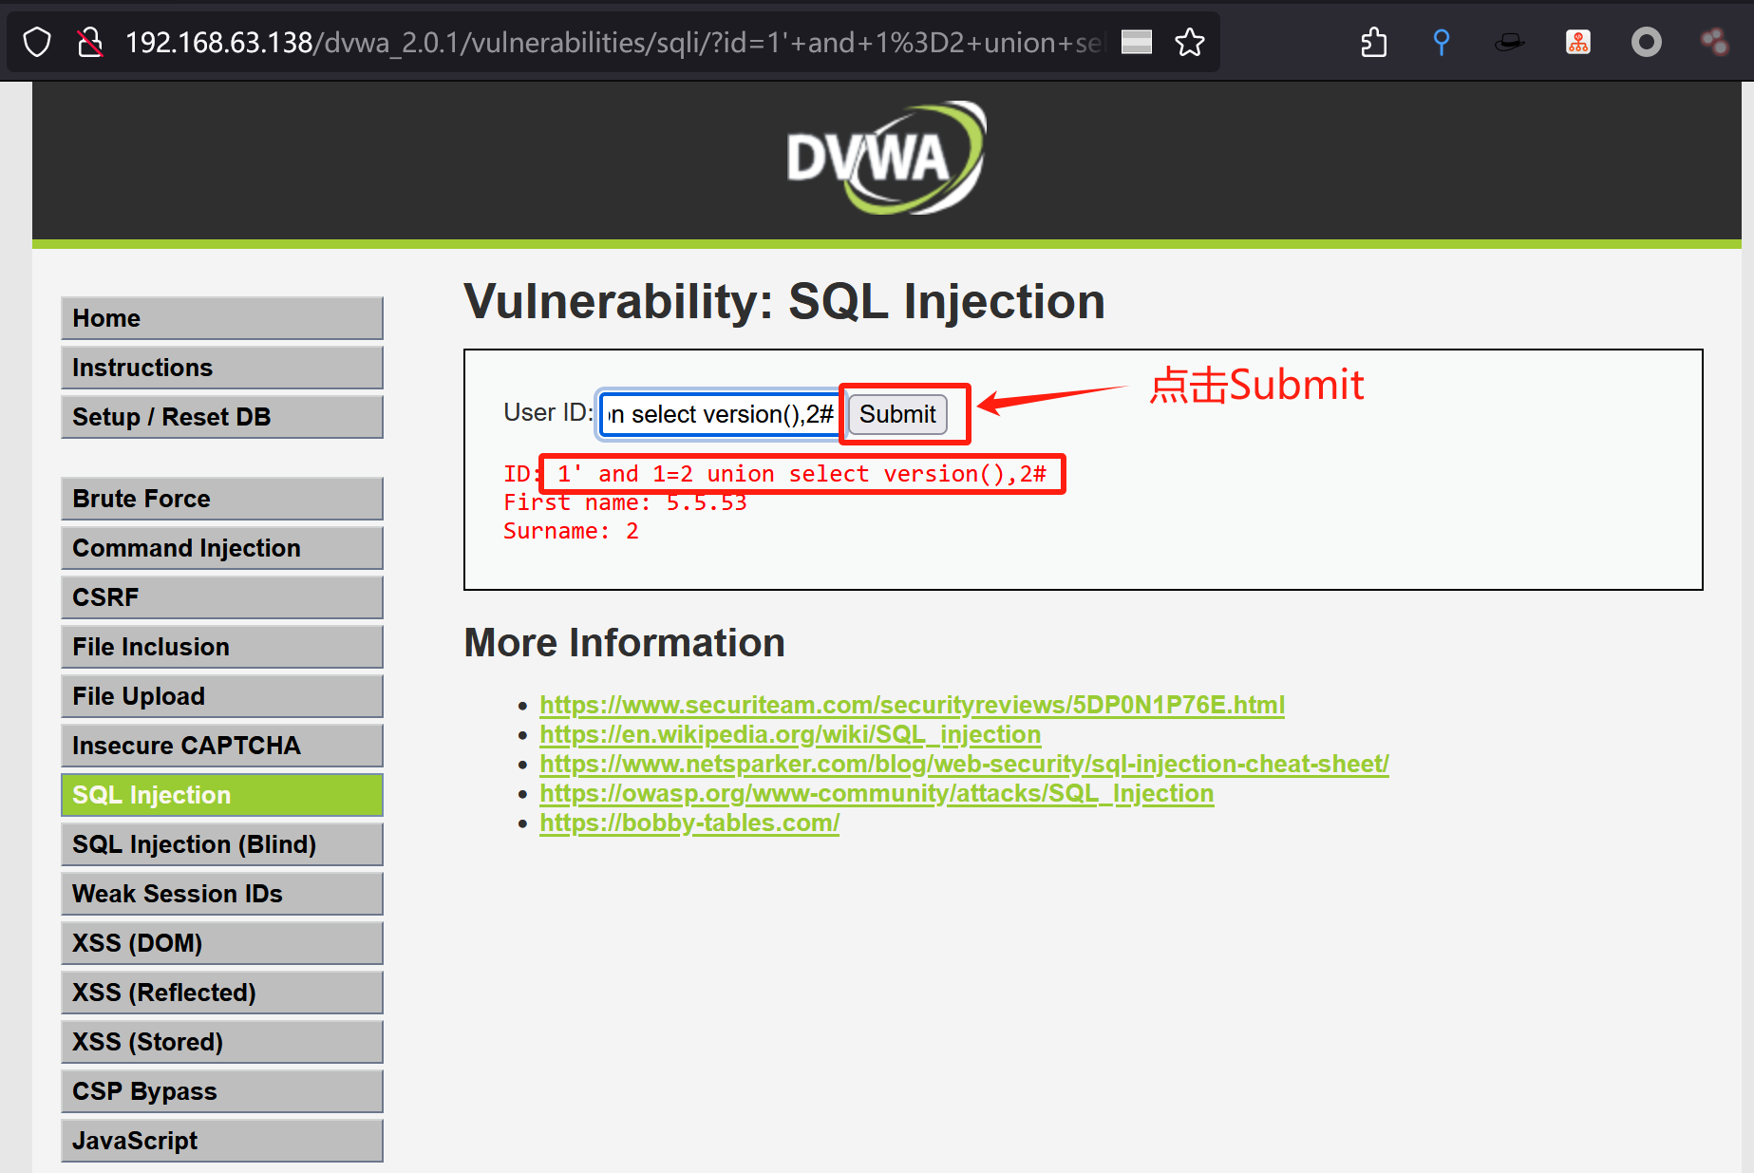Open the Command Injection page

222,548
